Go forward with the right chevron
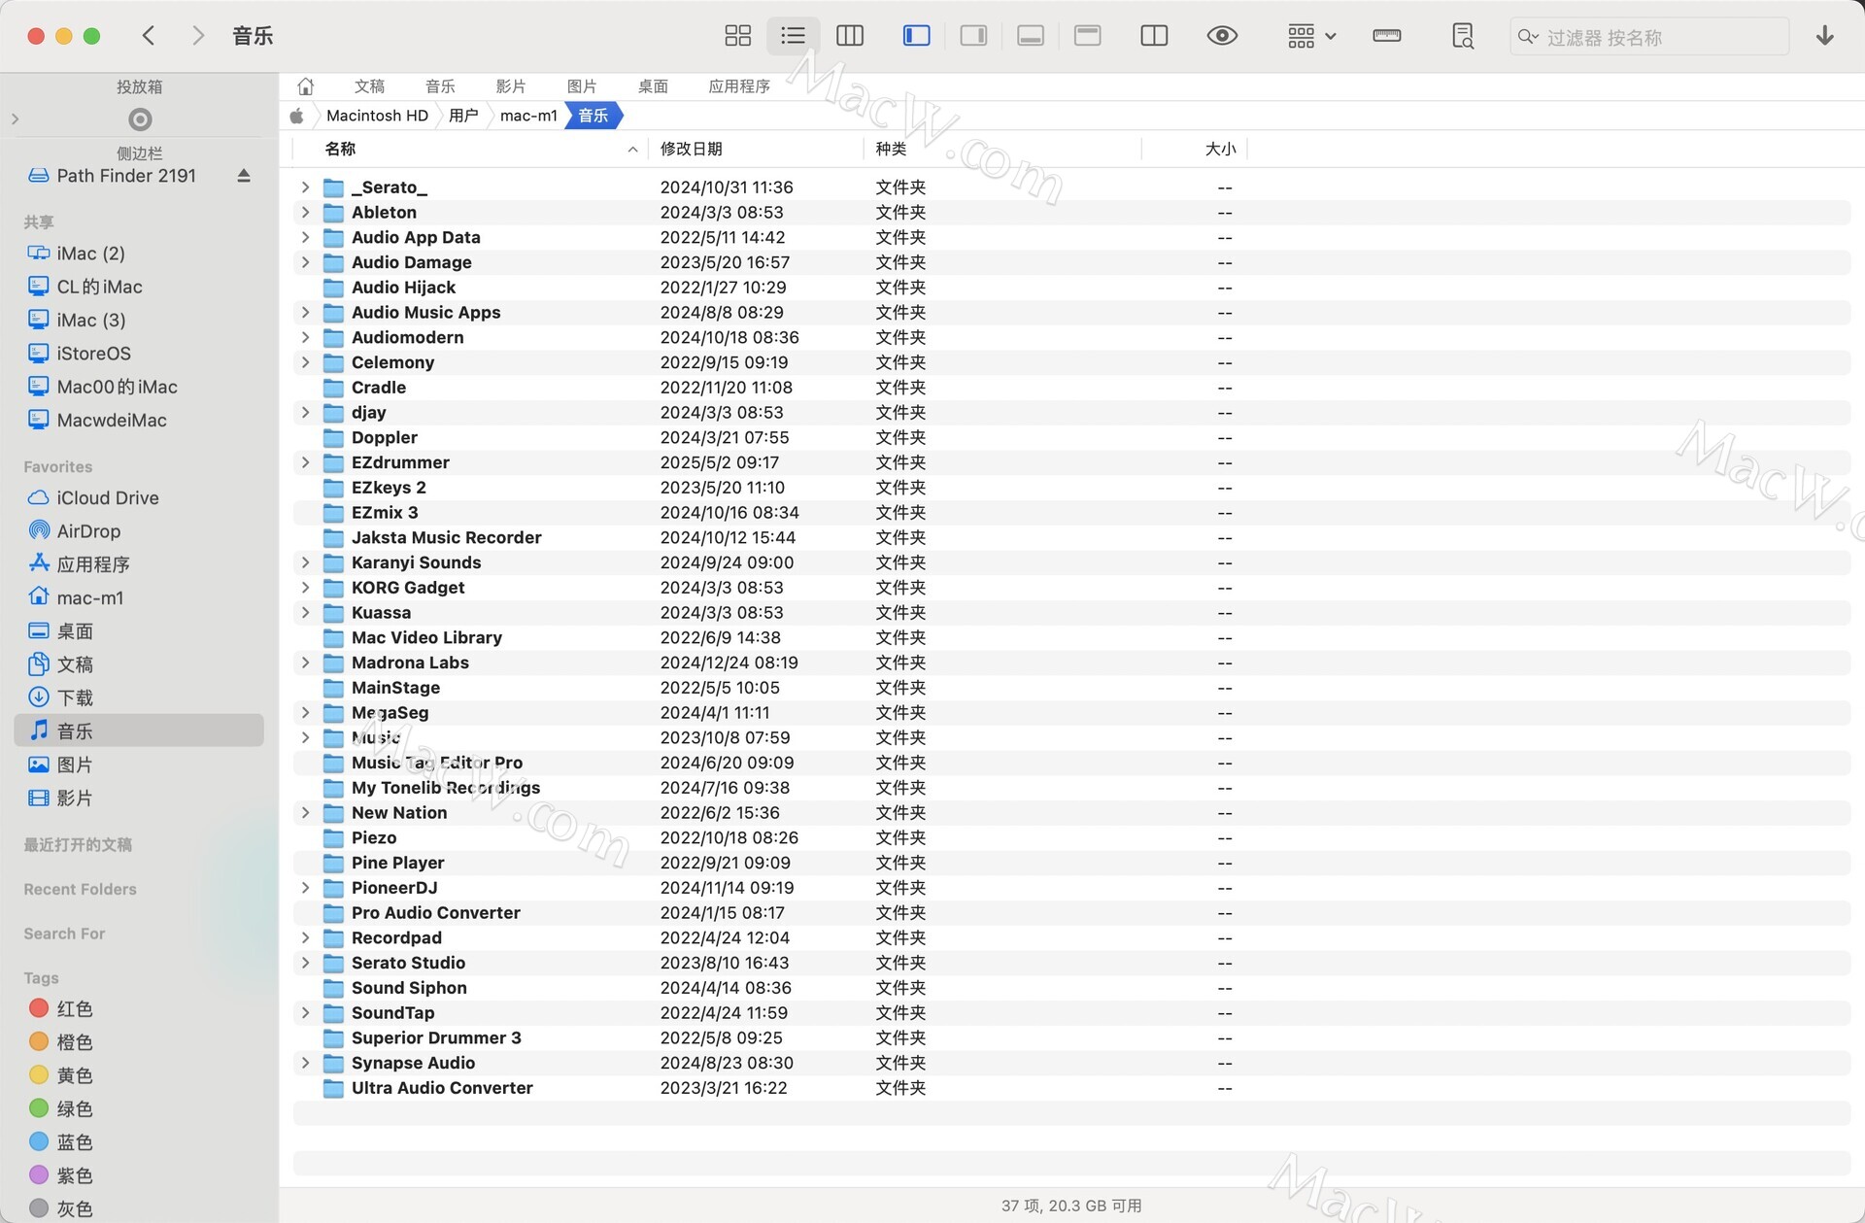This screenshot has height=1223, width=1865. coord(198,36)
